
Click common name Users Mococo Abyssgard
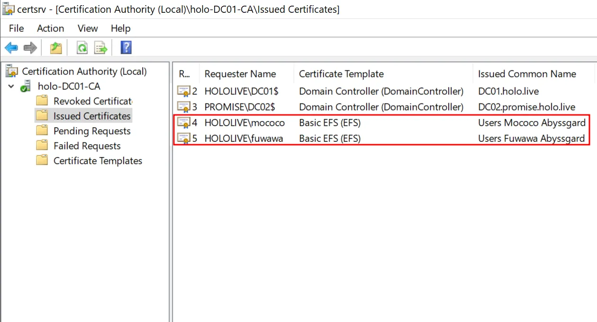(532, 123)
